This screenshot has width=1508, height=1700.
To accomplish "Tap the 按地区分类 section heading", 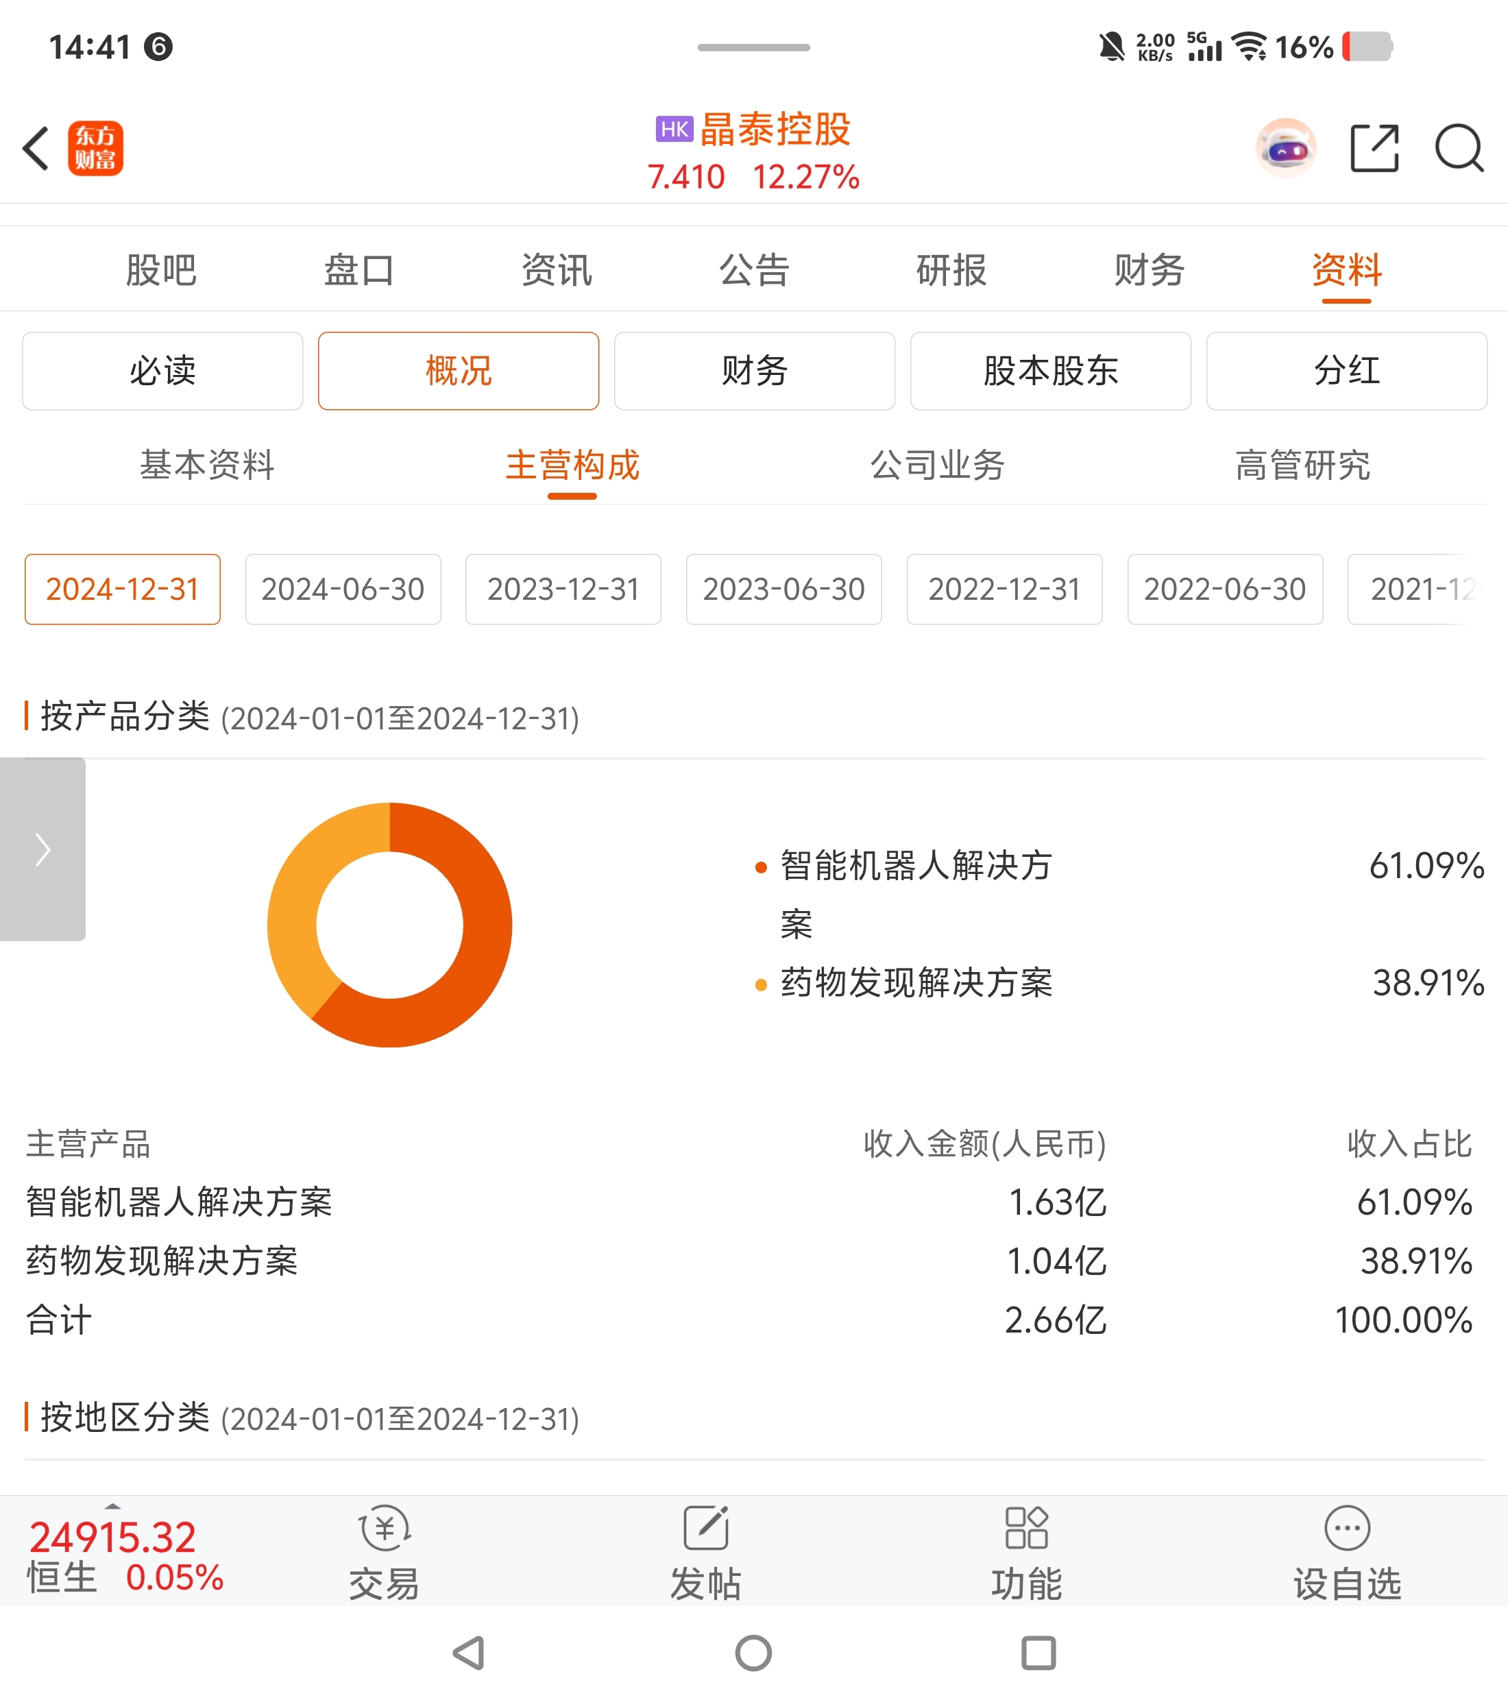I will click(x=125, y=1416).
